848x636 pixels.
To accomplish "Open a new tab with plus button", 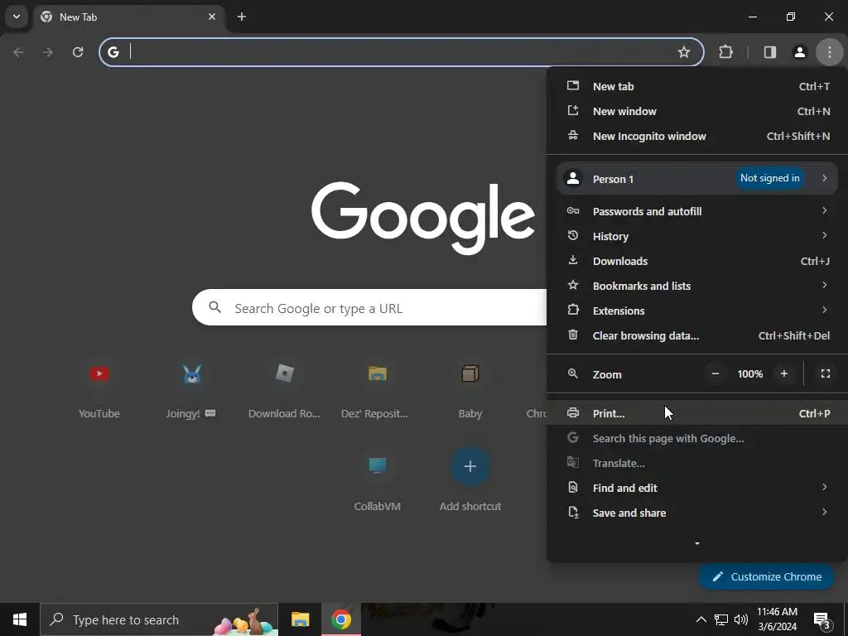I will (x=242, y=17).
